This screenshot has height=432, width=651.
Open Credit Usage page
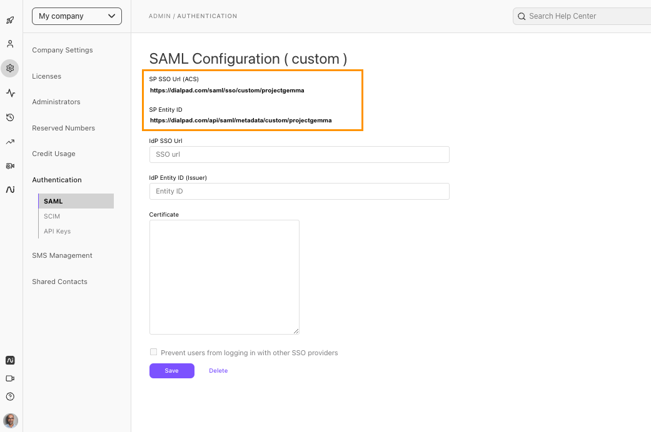(54, 154)
